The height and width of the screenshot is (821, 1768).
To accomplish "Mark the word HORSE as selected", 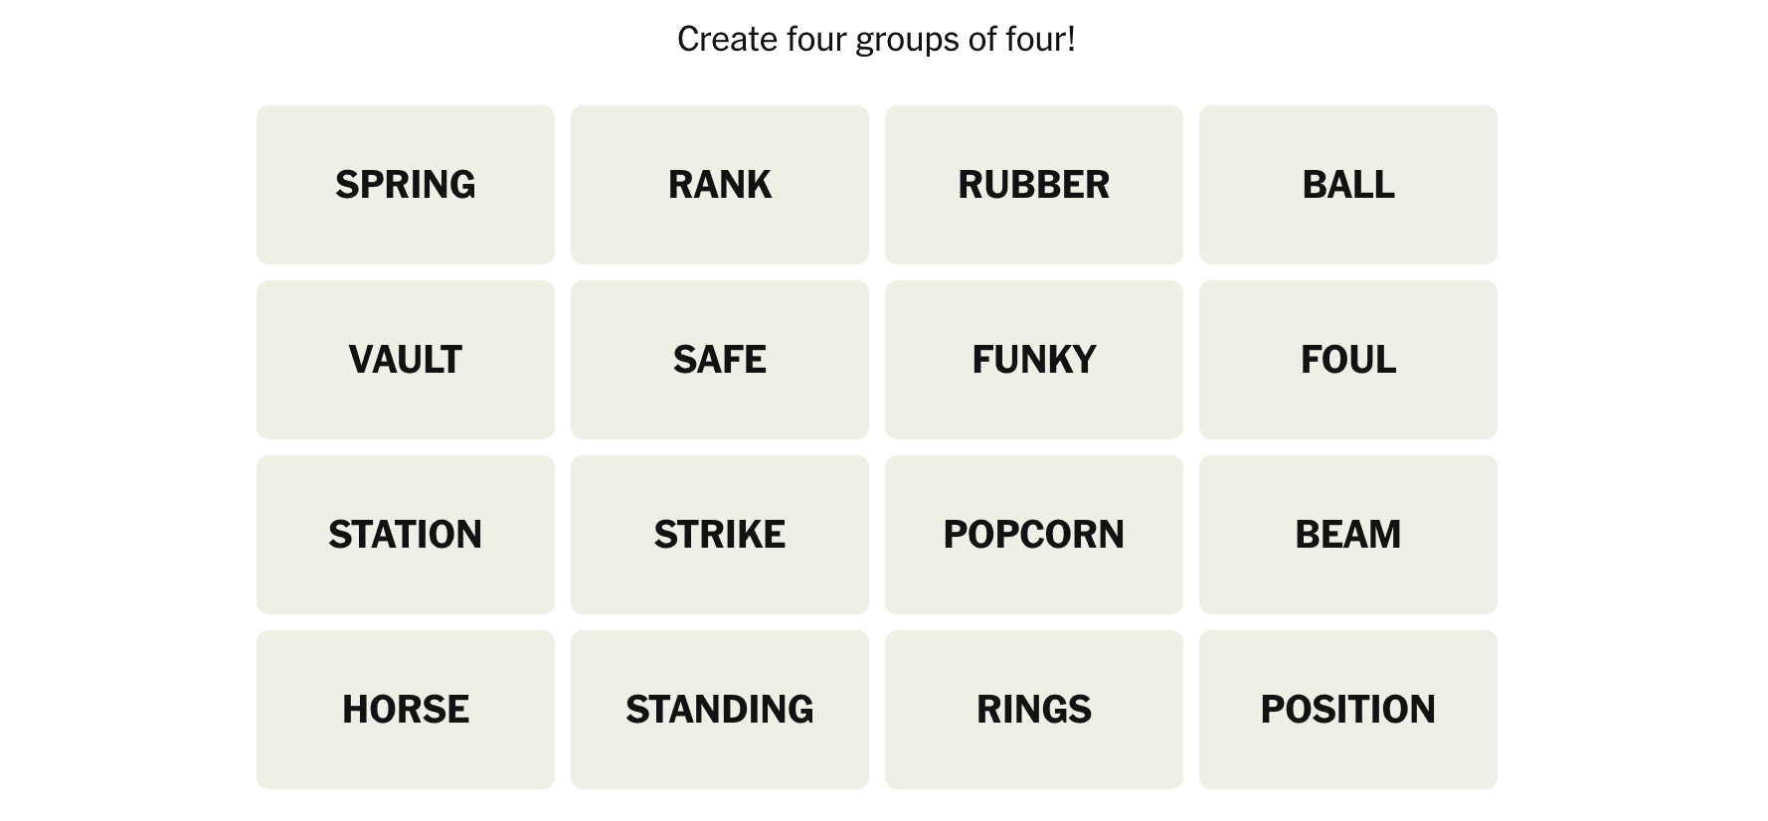I will point(405,710).
